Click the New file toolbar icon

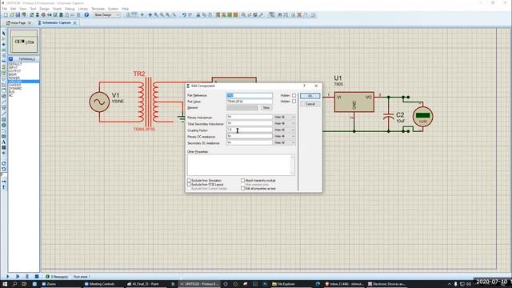click(x=6, y=15)
